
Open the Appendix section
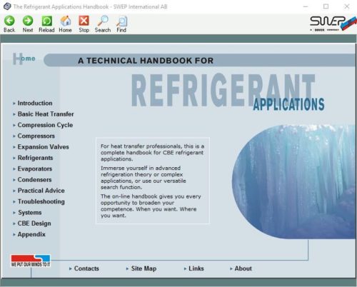(x=31, y=234)
